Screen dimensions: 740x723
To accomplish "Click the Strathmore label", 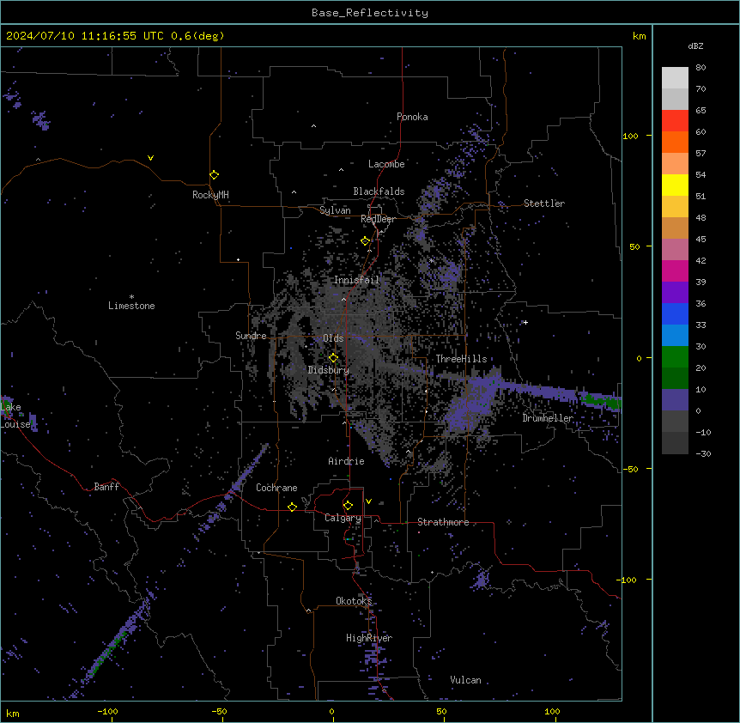I will 443,522.
